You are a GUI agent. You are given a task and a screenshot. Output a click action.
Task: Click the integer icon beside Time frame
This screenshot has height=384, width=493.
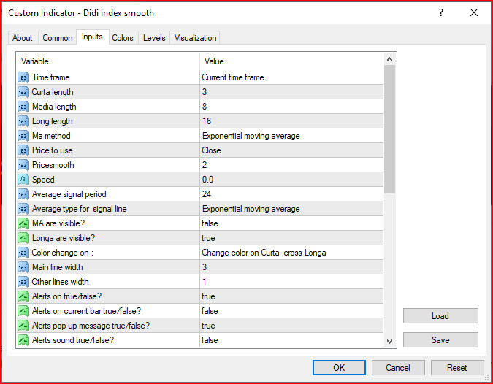pyautogui.click(x=23, y=77)
